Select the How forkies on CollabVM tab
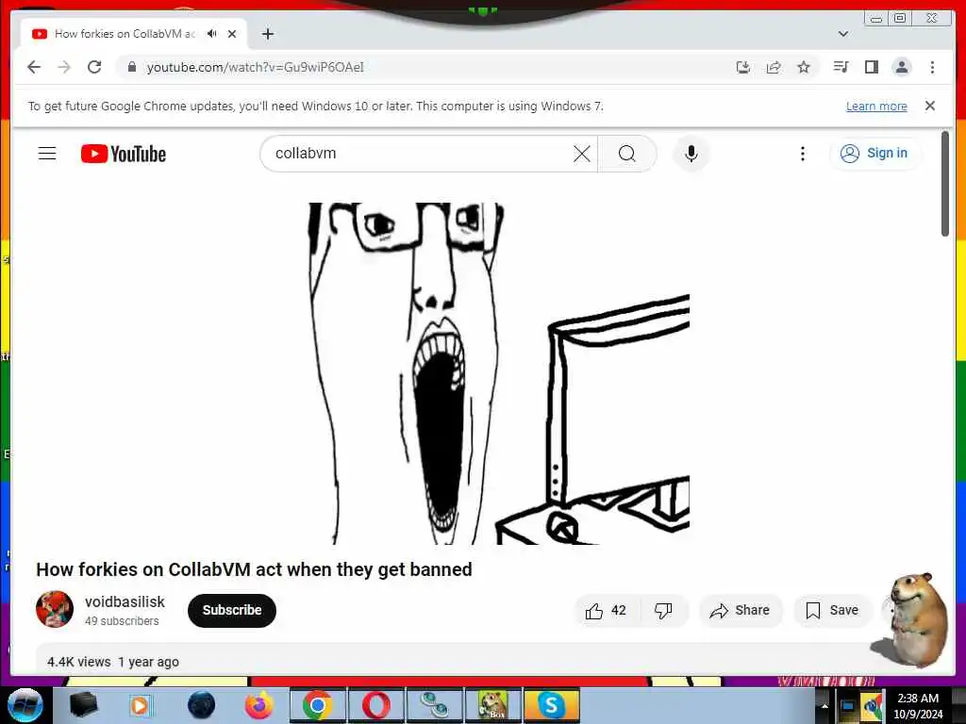Image resolution: width=966 pixels, height=724 pixels. click(x=125, y=34)
